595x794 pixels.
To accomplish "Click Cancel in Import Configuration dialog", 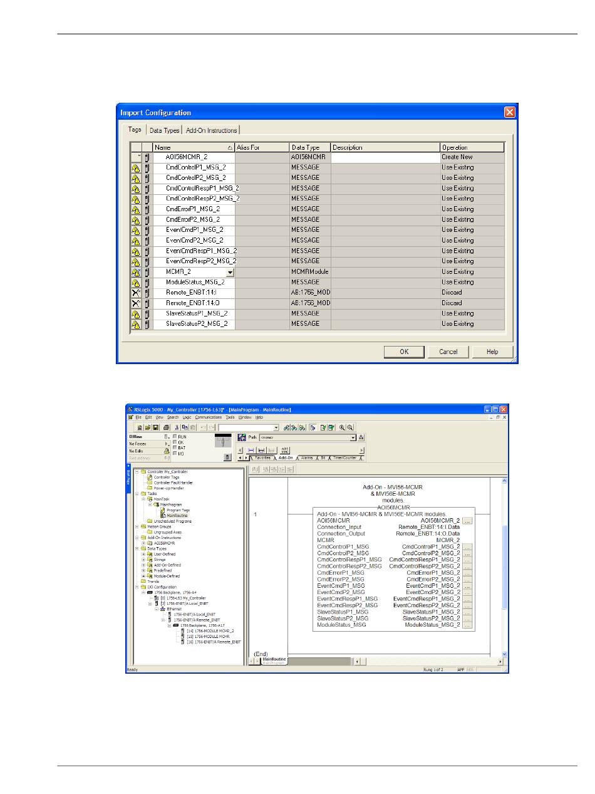I will 448,352.
